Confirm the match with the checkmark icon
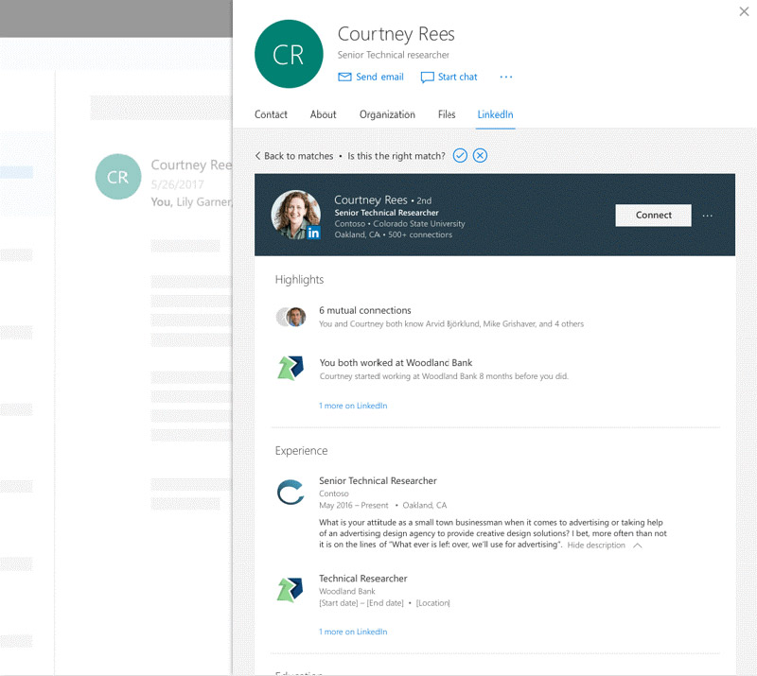Screen dimensions: 757x676 click(x=460, y=155)
